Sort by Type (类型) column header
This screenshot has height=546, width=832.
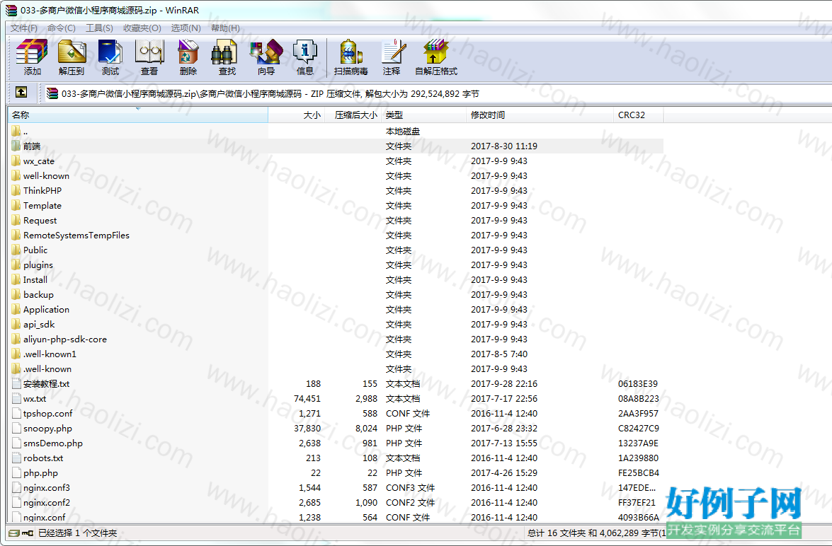(423, 115)
